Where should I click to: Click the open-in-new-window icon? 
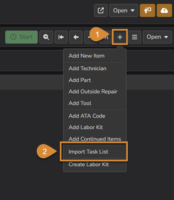pos(101,10)
